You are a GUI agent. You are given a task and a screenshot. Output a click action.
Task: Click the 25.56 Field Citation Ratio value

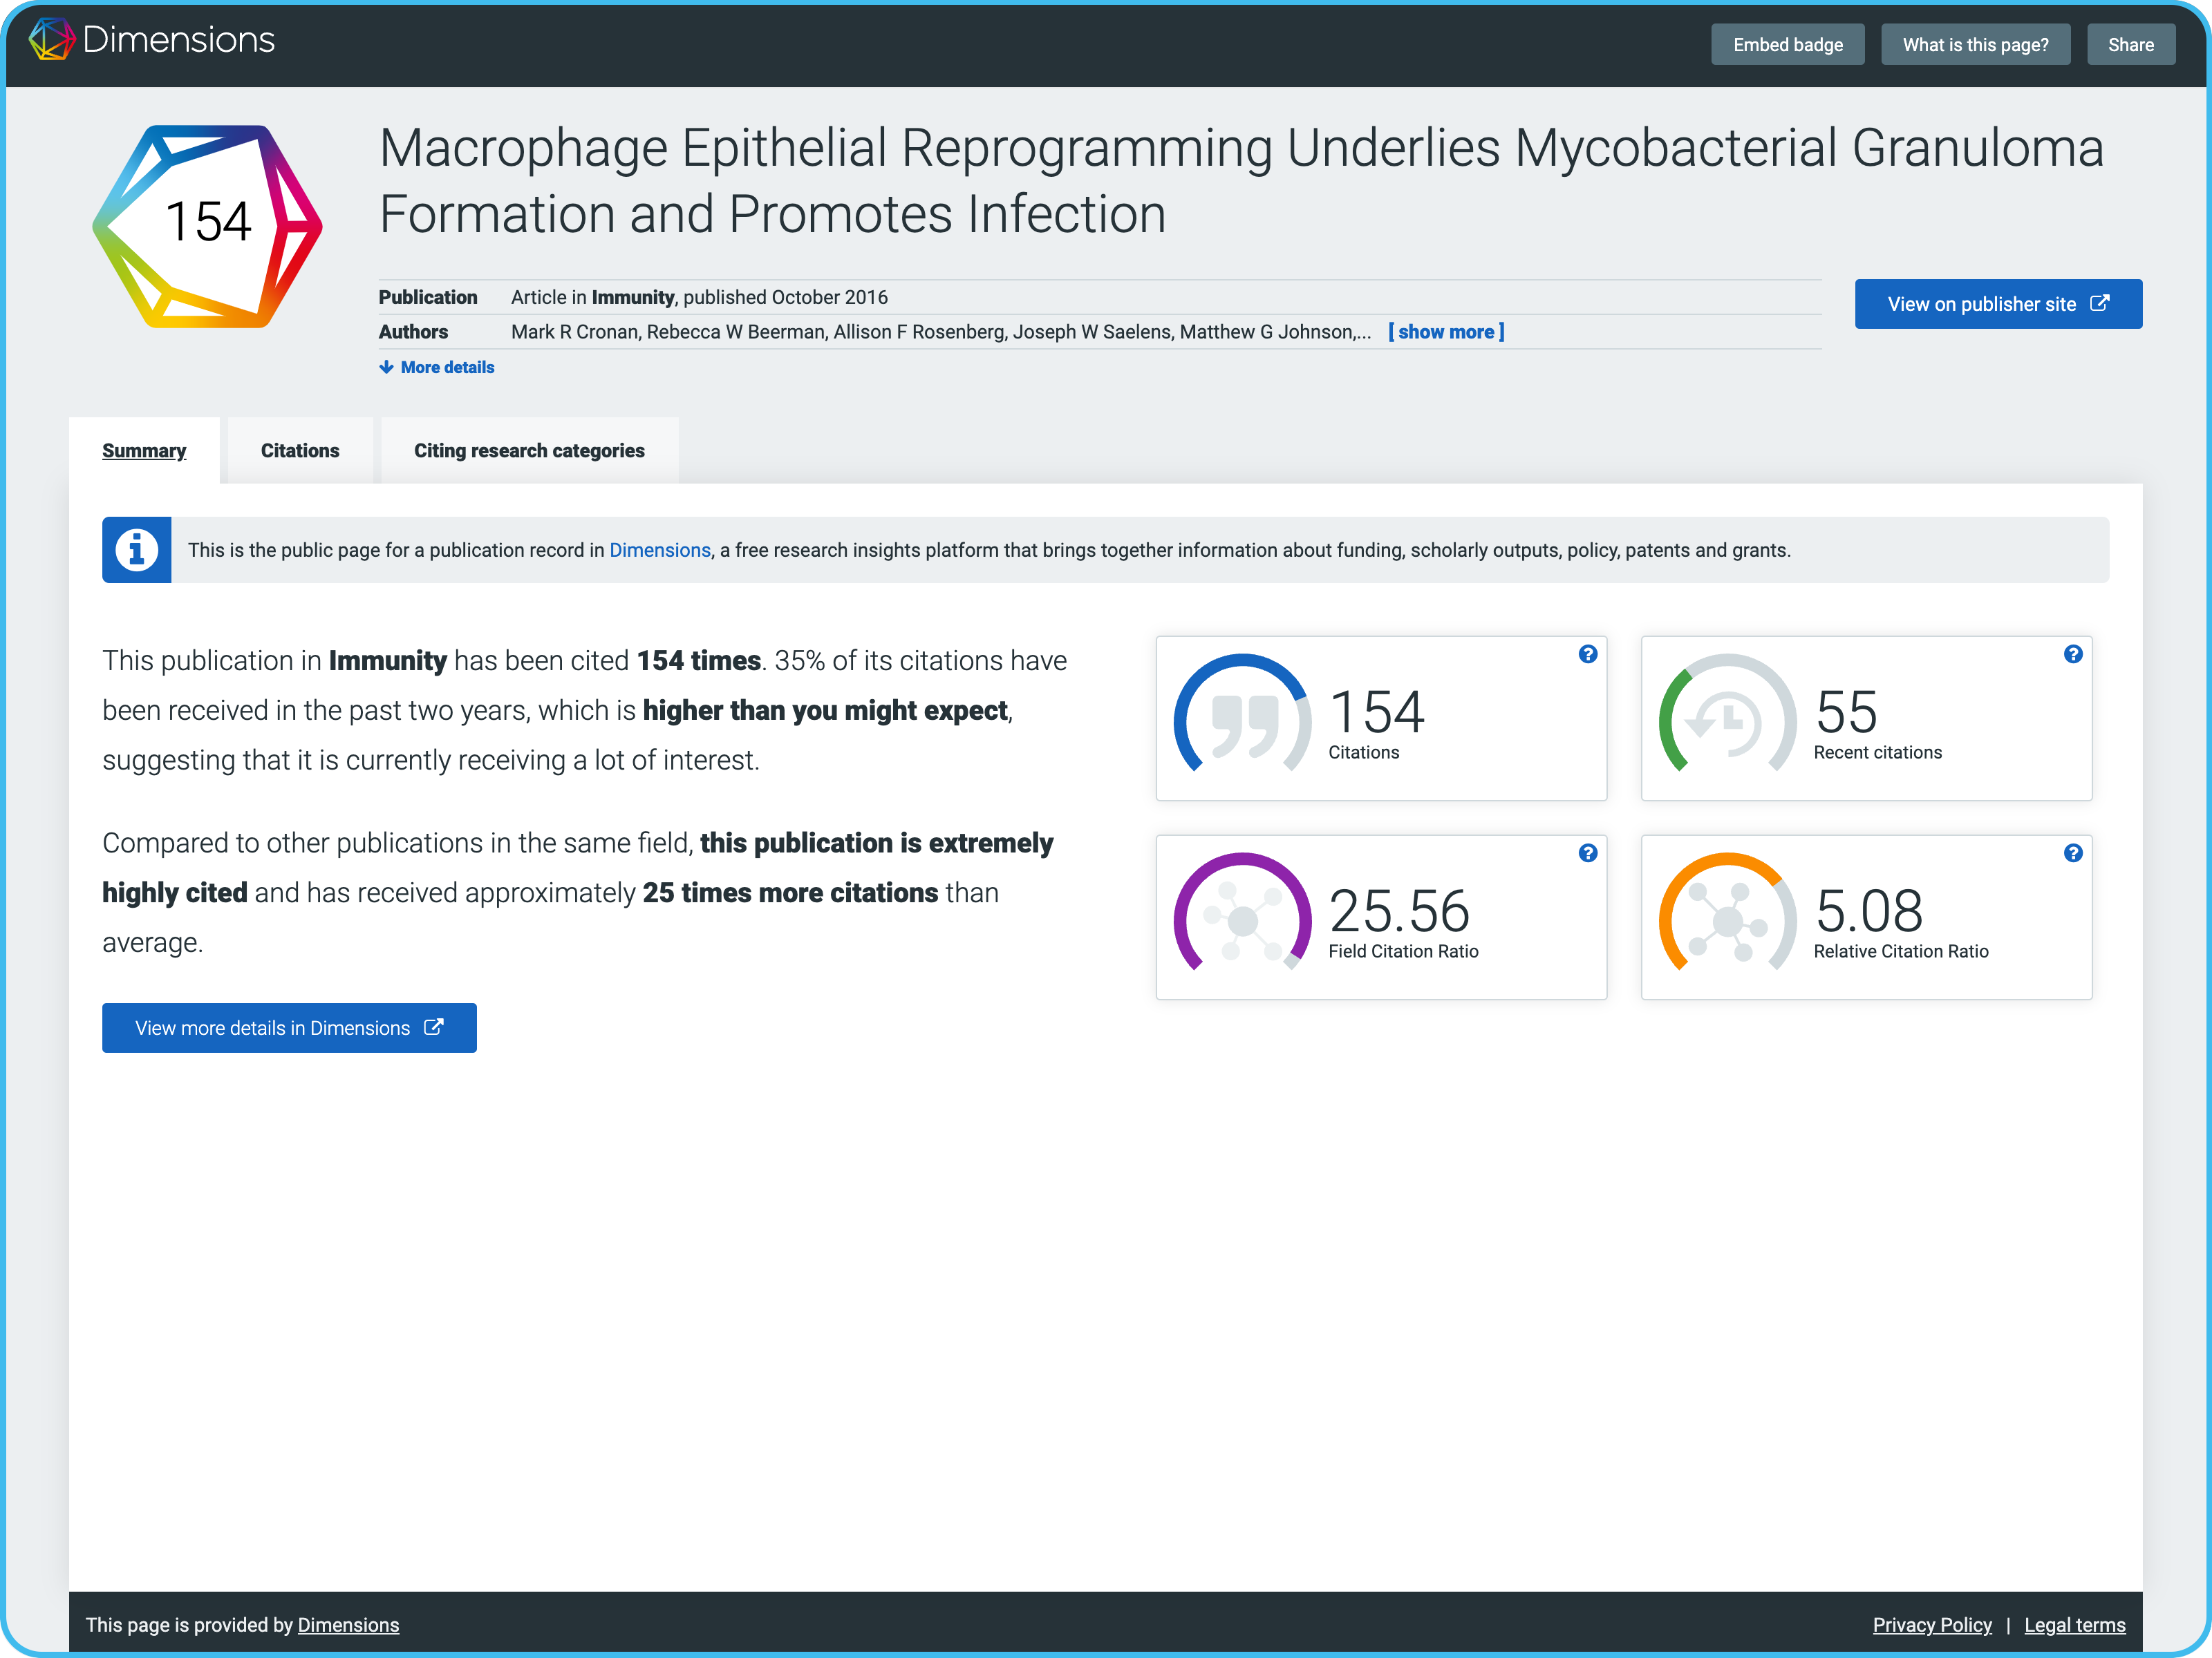(1399, 911)
